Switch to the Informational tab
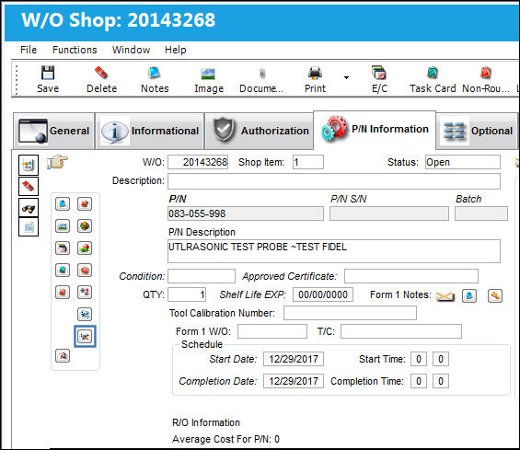 click(x=150, y=131)
